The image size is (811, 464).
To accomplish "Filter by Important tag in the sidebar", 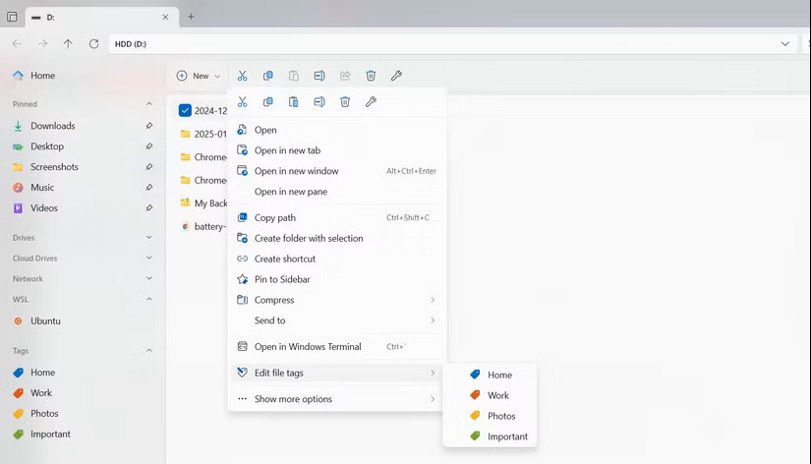I will pyautogui.click(x=83, y=434).
